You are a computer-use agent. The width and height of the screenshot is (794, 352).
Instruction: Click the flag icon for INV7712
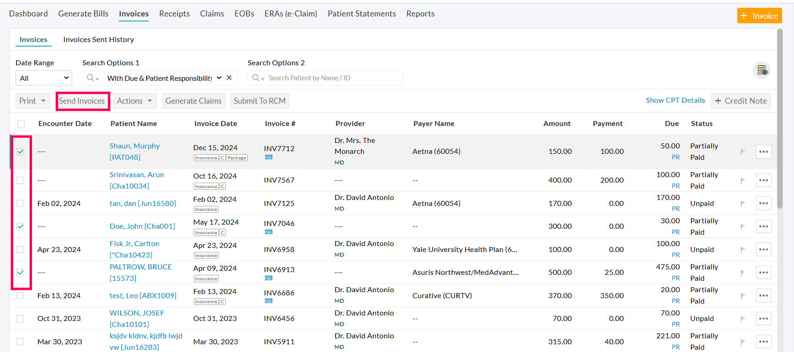pyautogui.click(x=743, y=152)
